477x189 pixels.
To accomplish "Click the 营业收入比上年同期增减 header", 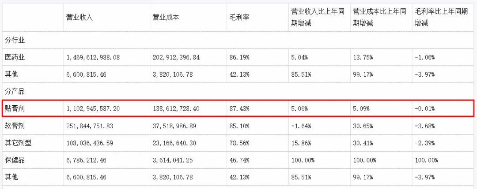I will click(x=318, y=18).
